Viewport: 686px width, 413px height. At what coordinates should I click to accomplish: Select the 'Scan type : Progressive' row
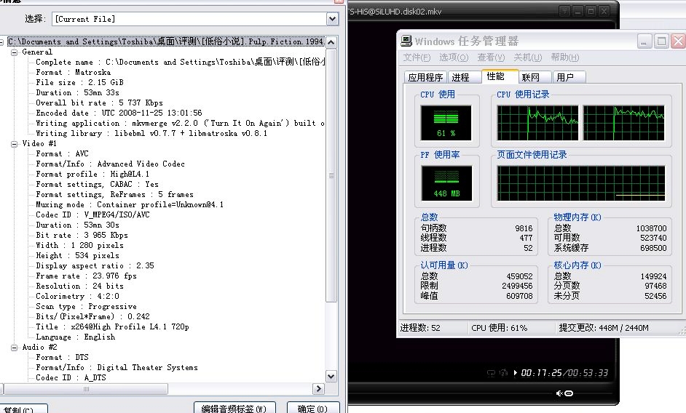click(x=86, y=307)
